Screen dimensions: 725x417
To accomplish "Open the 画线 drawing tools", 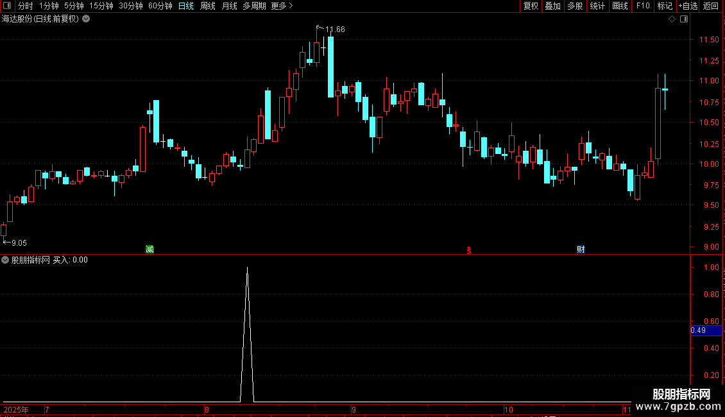I will (x=620, y=6).
